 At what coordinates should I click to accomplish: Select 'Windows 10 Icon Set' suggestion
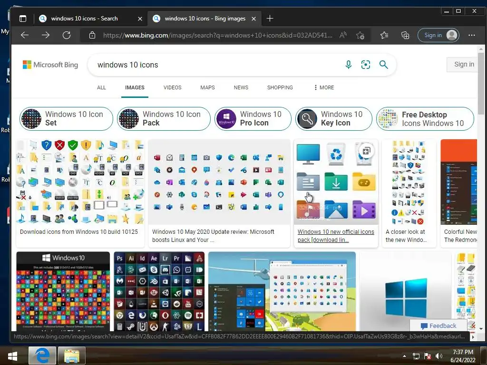pos(66,118)
